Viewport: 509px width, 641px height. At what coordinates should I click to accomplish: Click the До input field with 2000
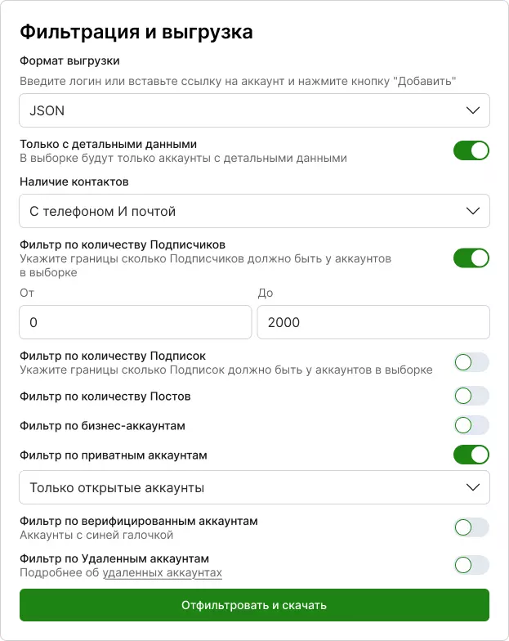(373, 322)
